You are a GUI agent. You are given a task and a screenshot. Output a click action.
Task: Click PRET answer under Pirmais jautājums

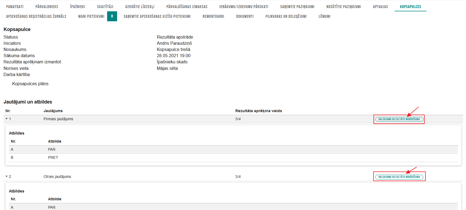53,157
